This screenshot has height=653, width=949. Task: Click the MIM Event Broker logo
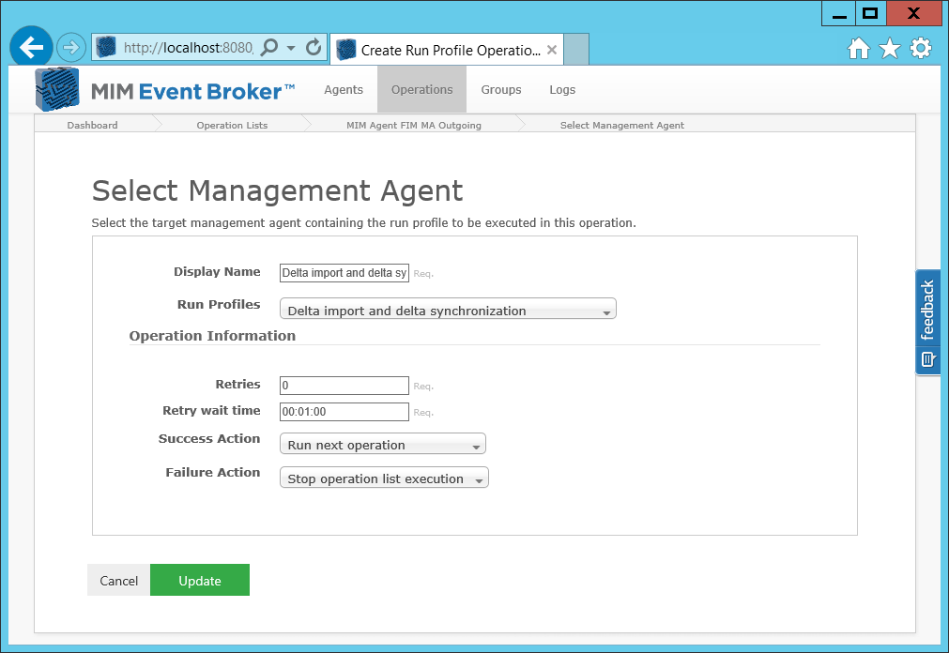coord(164,90)
